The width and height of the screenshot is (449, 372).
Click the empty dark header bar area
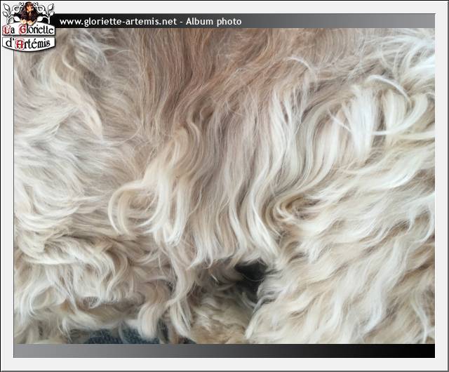[337, 22]
